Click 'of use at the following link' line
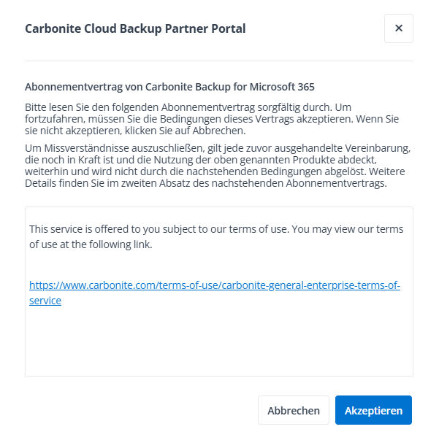 point(91,244)
